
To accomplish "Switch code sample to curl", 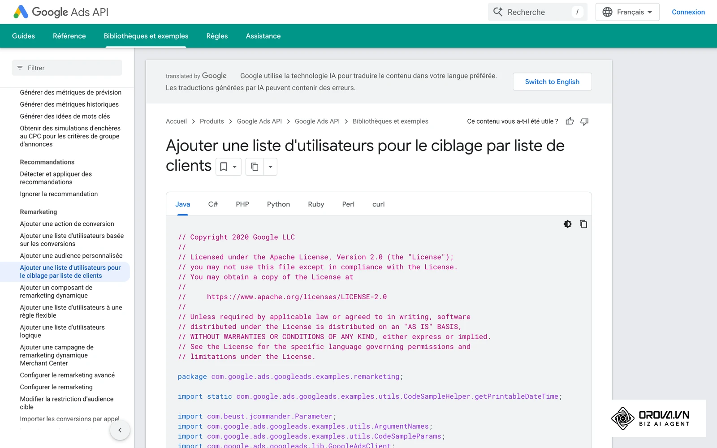I will [x=379, y=204].
